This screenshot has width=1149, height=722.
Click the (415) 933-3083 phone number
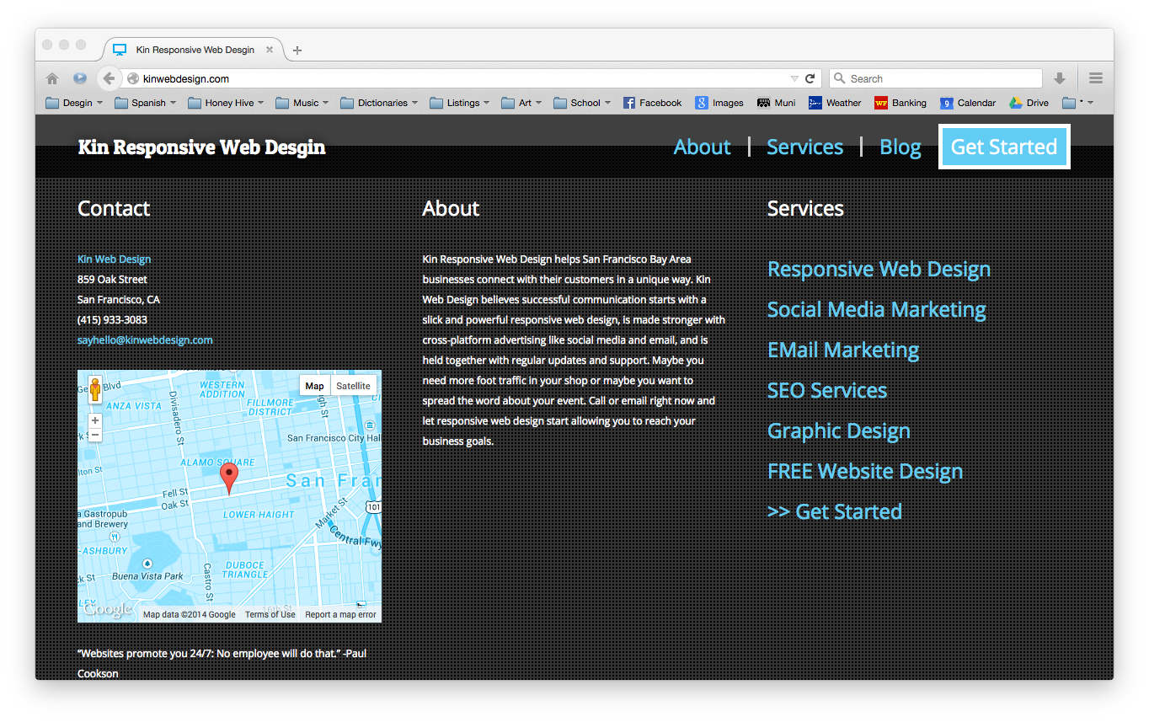tap(112, 319)
